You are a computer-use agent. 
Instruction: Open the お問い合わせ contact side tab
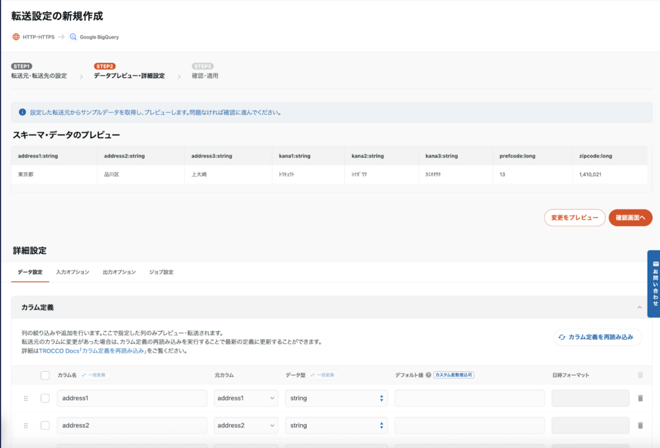point(653,284)
